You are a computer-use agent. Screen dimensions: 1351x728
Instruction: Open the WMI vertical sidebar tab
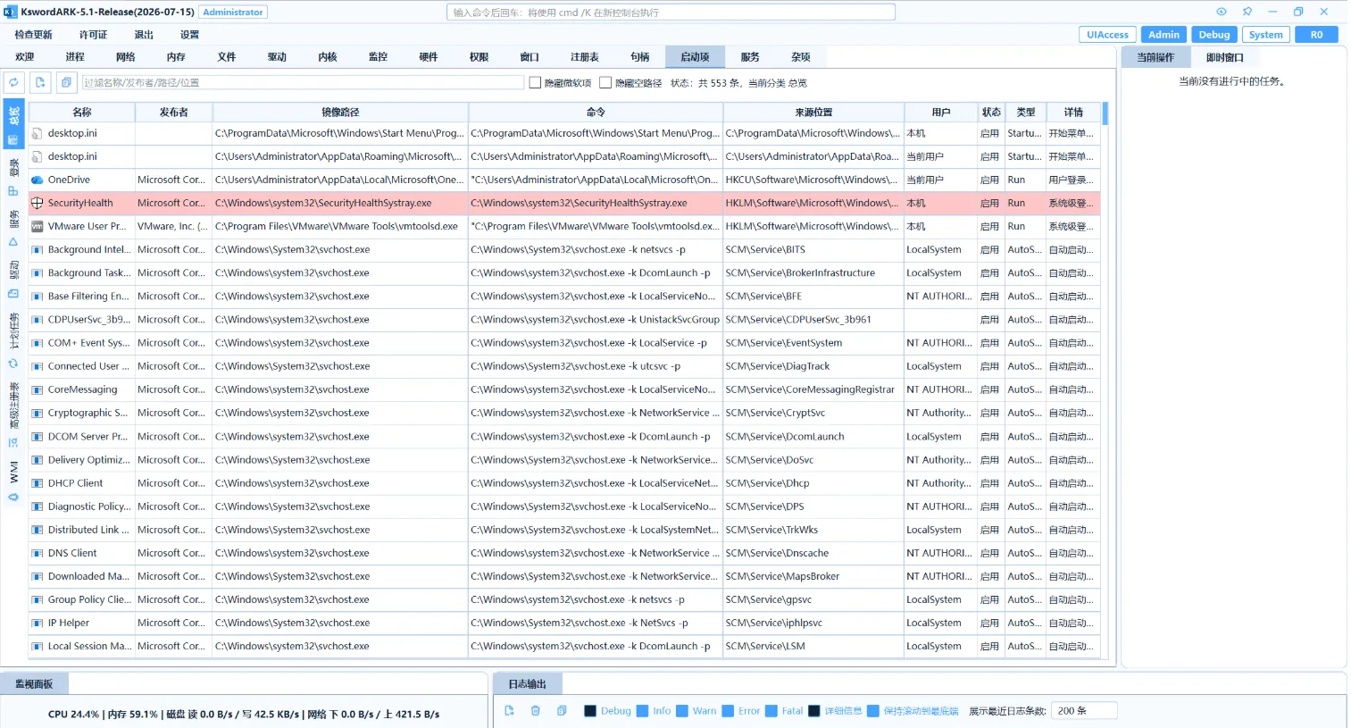[x=13, y=480]
